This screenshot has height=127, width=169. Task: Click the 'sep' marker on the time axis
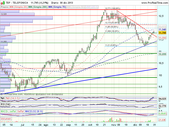coord(69,125)
